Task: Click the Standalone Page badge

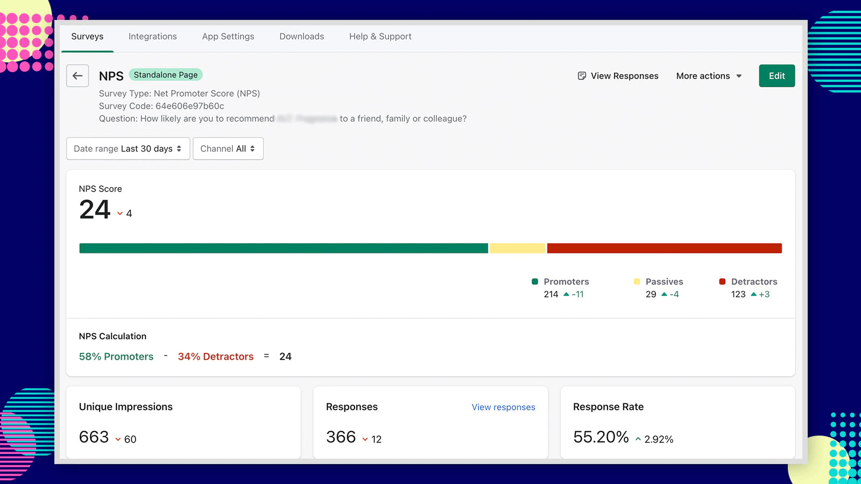Action: (166, 74)
